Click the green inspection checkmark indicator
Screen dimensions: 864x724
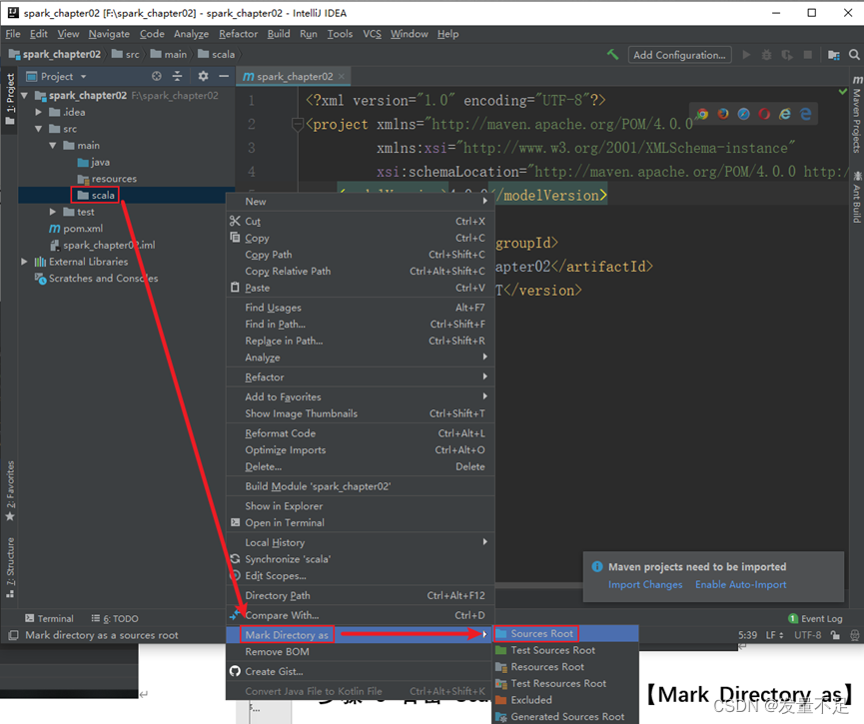842,92
